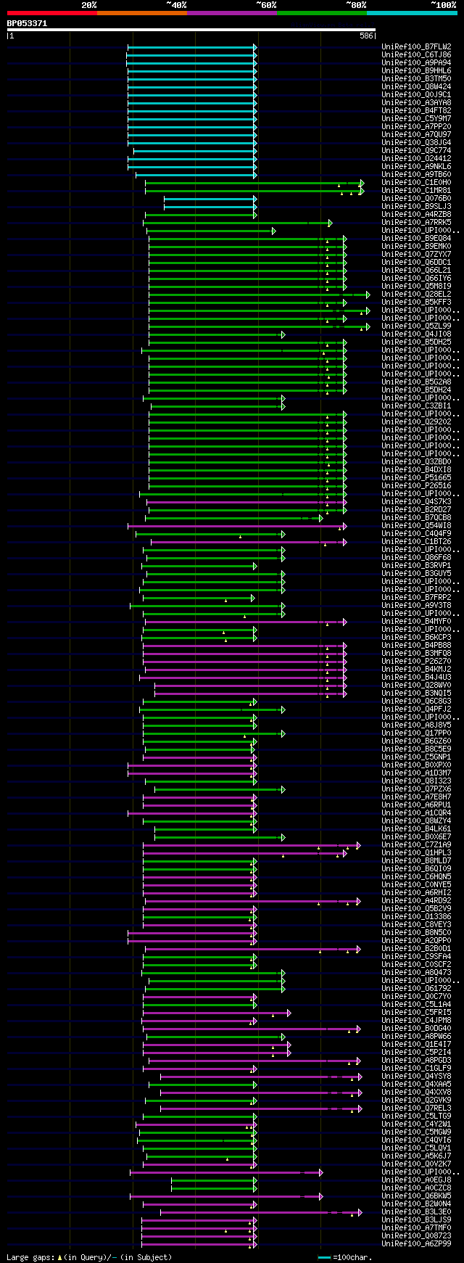
Task: Select the UniRef100_A3AYA8 label
Action: tap(416, 103)
